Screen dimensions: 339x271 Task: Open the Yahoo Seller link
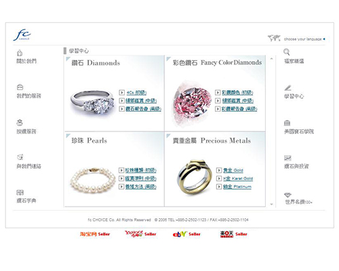coord(140,234)
